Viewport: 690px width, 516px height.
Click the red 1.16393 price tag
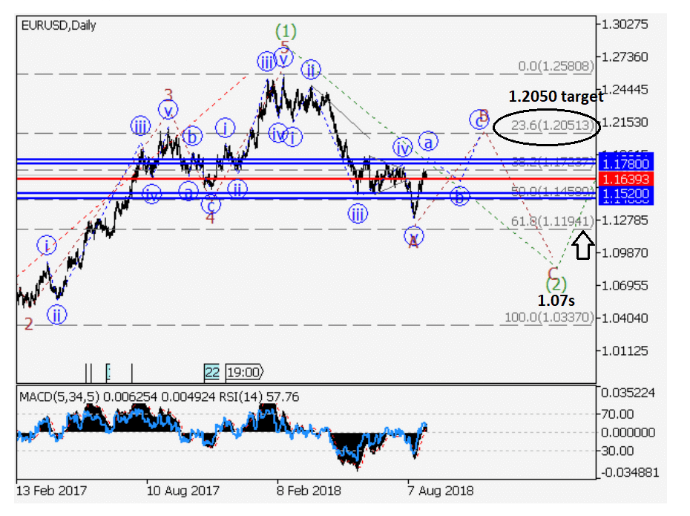click(x=625, y=179)
